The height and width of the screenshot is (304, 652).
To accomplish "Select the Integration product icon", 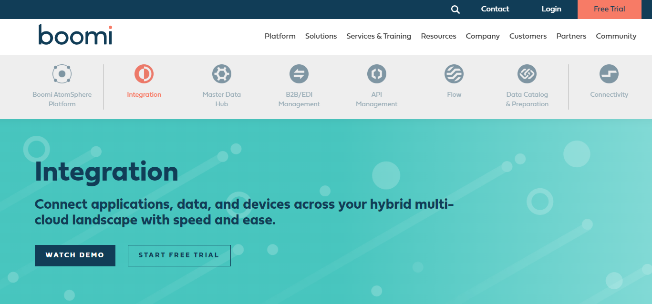I will point(144,74).
